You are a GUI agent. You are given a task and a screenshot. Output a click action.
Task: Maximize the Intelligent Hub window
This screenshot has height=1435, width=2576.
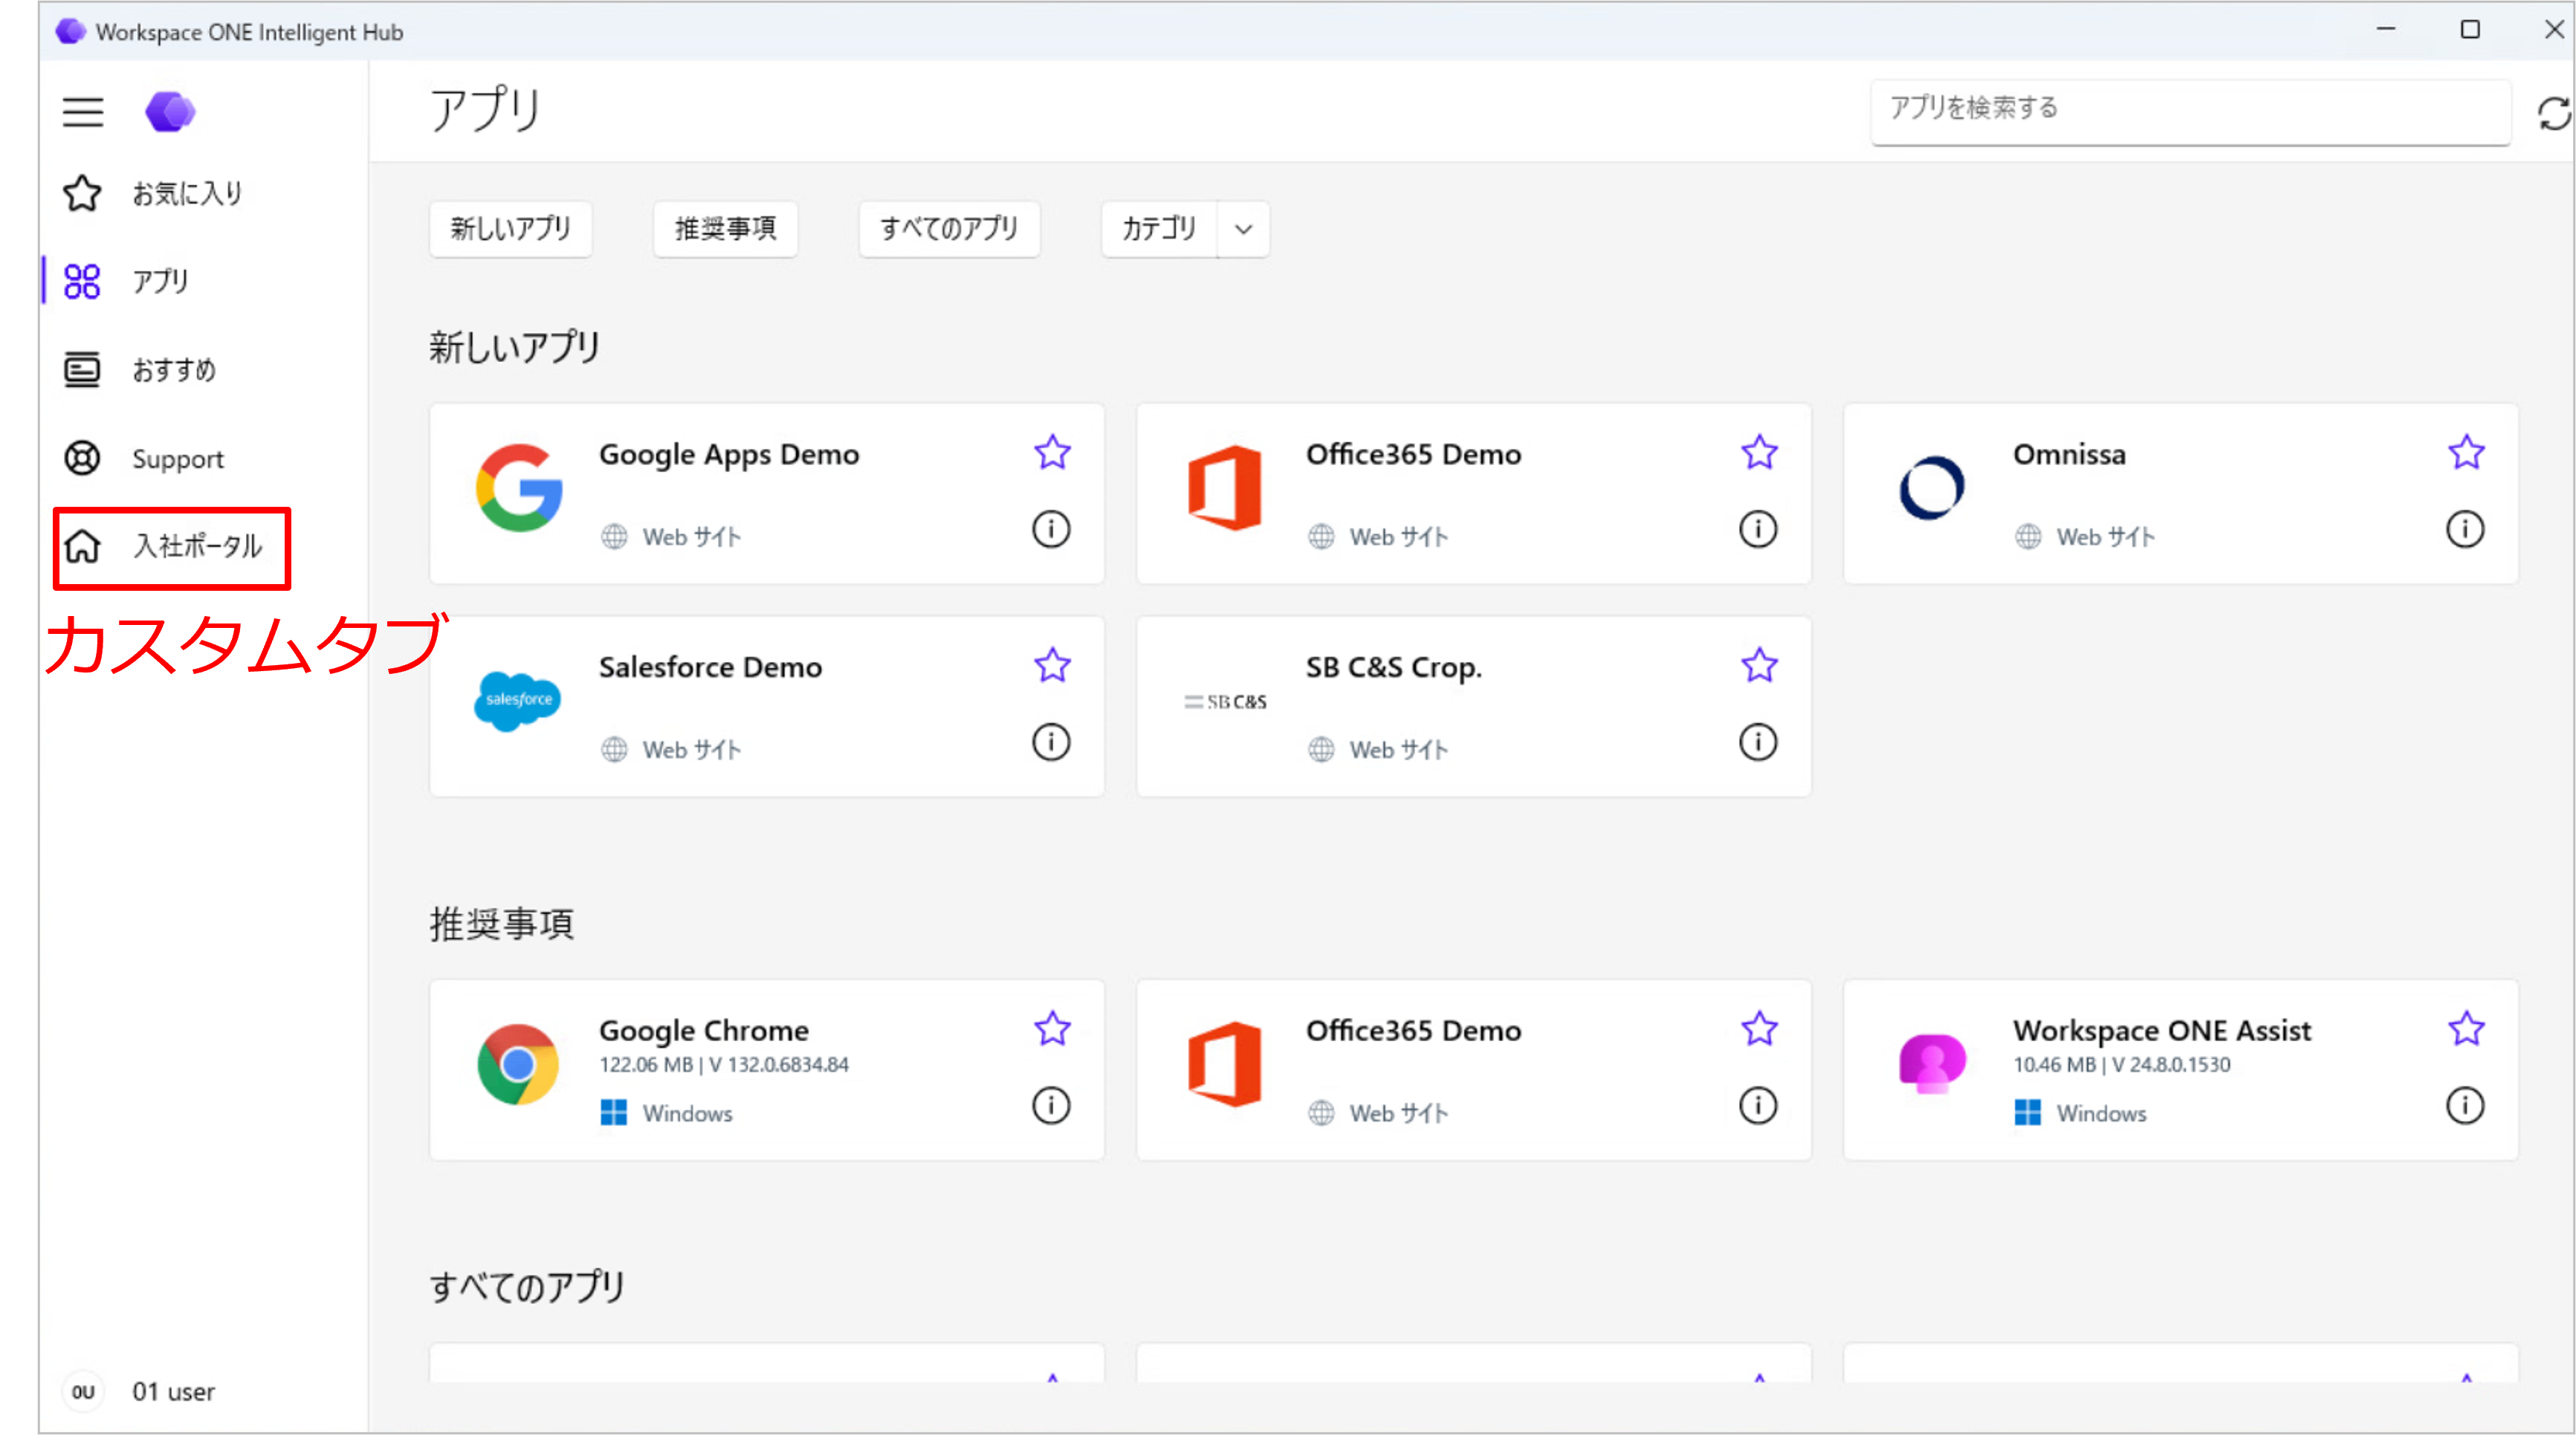click(x=2469, y=30)
